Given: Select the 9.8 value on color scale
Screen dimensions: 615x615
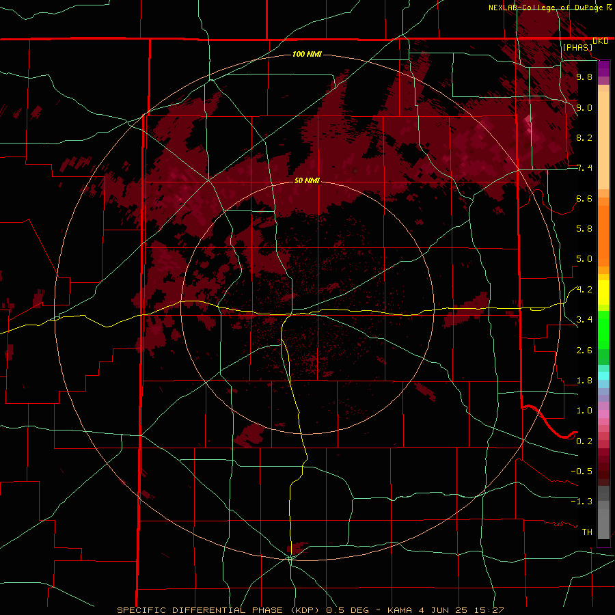Looking at the screenshot, I should (584, 77).
